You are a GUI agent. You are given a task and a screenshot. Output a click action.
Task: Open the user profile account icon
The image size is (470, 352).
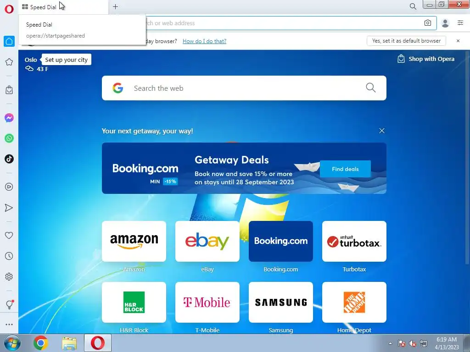[x=445, y=23]
